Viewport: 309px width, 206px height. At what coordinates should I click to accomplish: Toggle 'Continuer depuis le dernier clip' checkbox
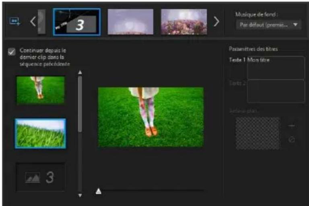[x=12, y=51]
